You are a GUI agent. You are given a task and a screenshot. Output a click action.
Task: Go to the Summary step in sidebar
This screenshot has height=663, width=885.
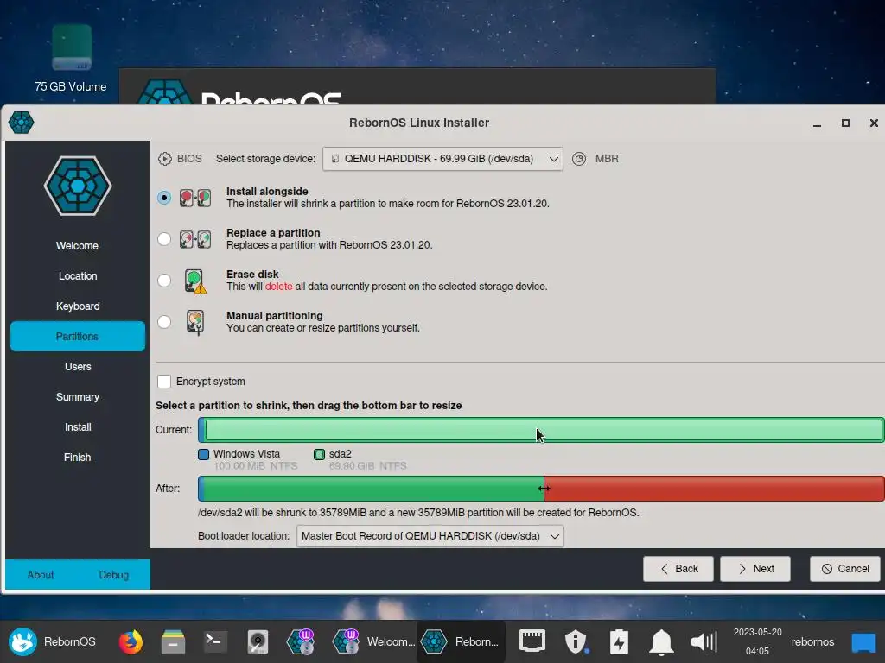[x=77, y=397]
